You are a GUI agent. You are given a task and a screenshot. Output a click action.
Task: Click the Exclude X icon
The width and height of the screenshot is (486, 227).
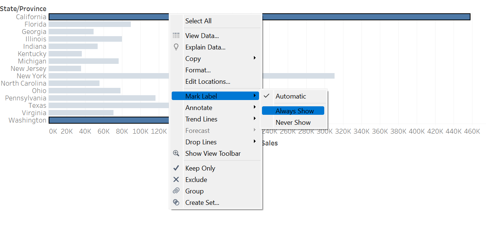pos(176,179)
